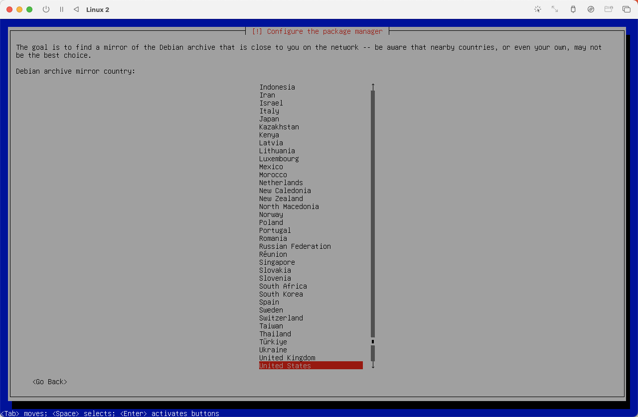
Task: Click the scrollbar thumb in the country list
Action: [x=372, y=341]
